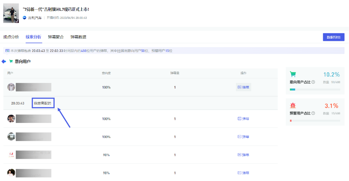Click the 意向用户占比 progress bar
349x181 pixels.
click(315, 89)
